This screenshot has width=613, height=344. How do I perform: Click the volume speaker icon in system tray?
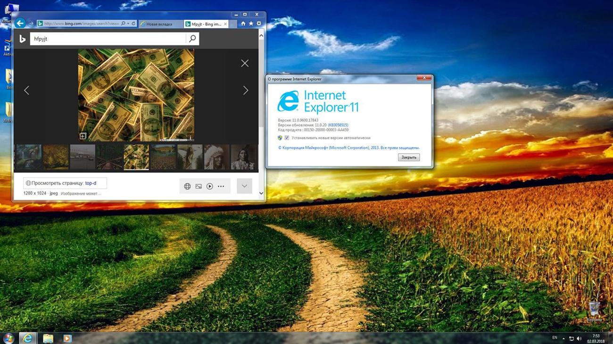point(579,338)
